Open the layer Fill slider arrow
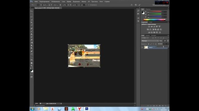 [x=168, y=44]
